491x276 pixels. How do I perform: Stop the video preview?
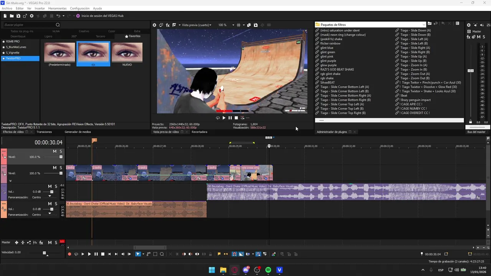(x=236, y=118)
